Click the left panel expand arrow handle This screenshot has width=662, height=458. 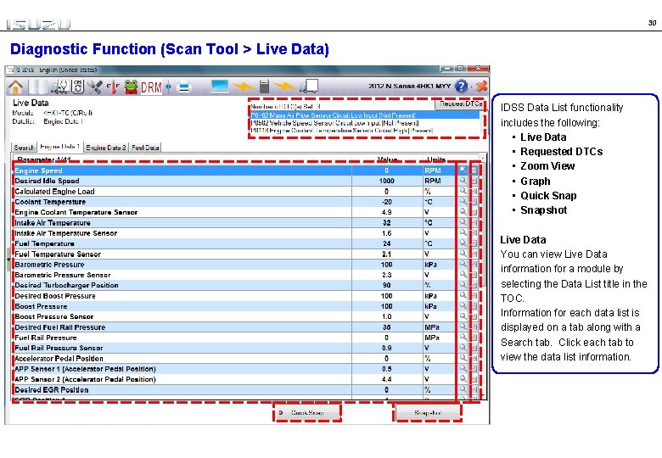coord(8,260)
